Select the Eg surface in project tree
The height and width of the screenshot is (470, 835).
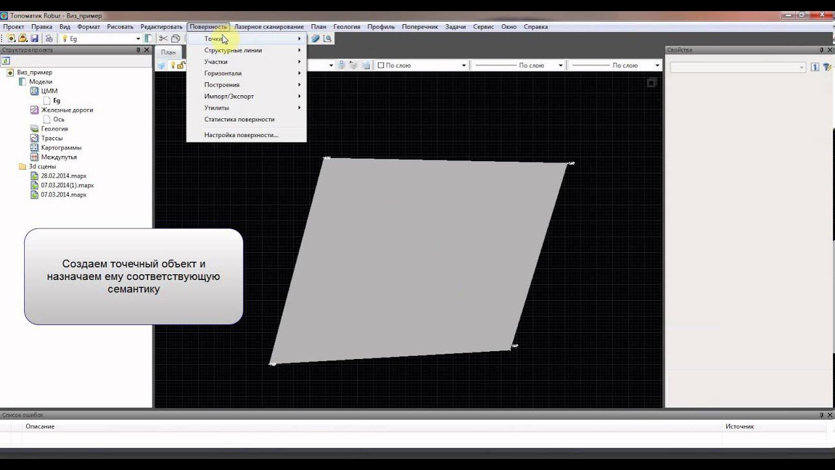click(x=57, y=101)
